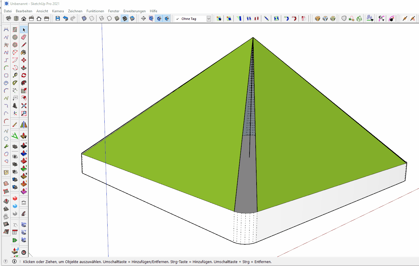Image resolution: width=419 pixels, height=266 pixels.
Task: Open the Ohne Tag dropdown
Action: pos(208,19)
